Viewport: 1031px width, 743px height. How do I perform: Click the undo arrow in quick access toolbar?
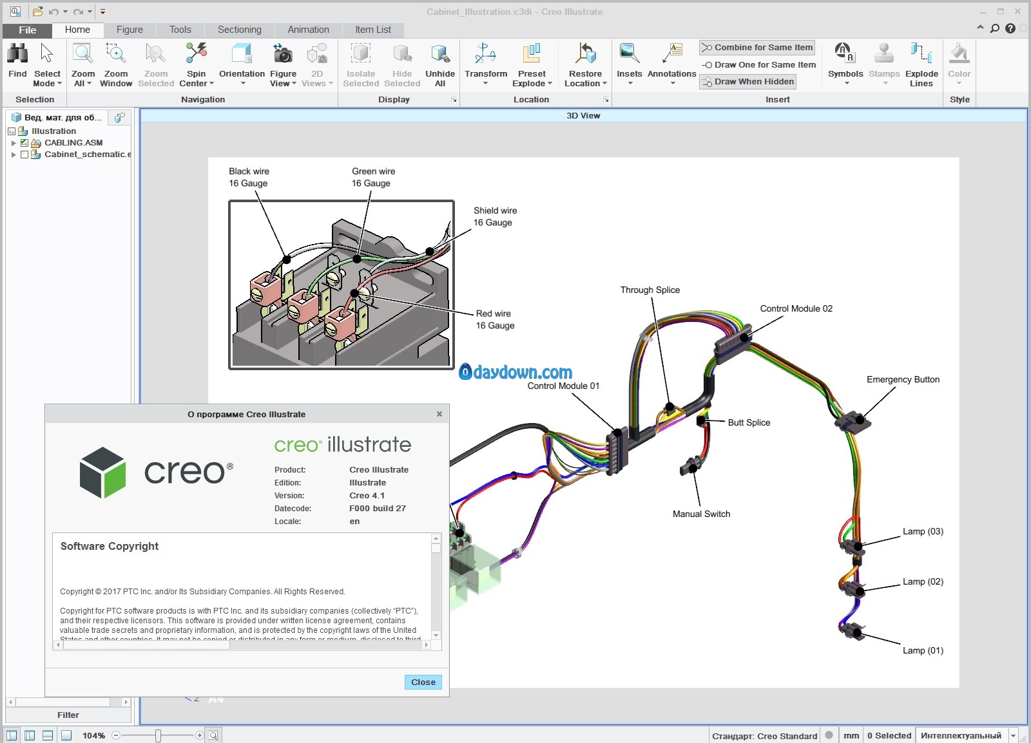click(x=54, y=12)
